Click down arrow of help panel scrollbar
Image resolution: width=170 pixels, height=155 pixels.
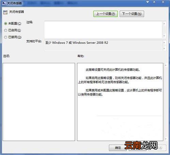166,139
